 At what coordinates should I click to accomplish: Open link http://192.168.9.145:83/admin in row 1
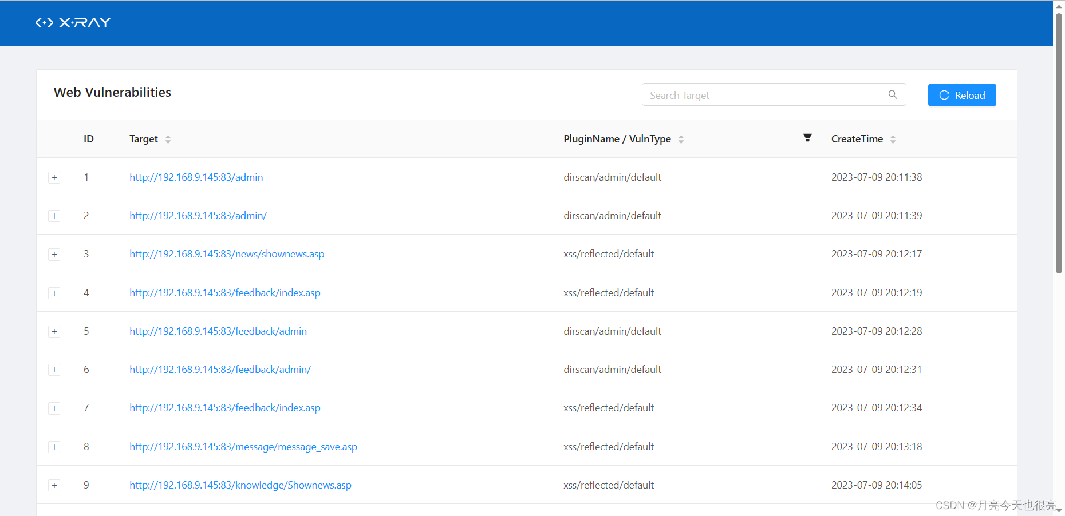coord(196,177)
